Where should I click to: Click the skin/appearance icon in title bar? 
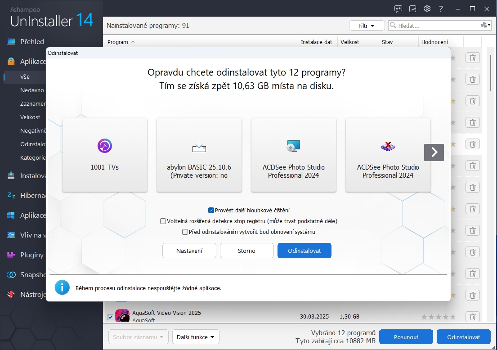(x=413, y=9)
